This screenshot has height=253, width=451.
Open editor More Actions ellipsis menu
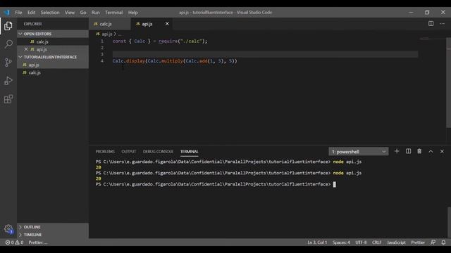point(442,24)
